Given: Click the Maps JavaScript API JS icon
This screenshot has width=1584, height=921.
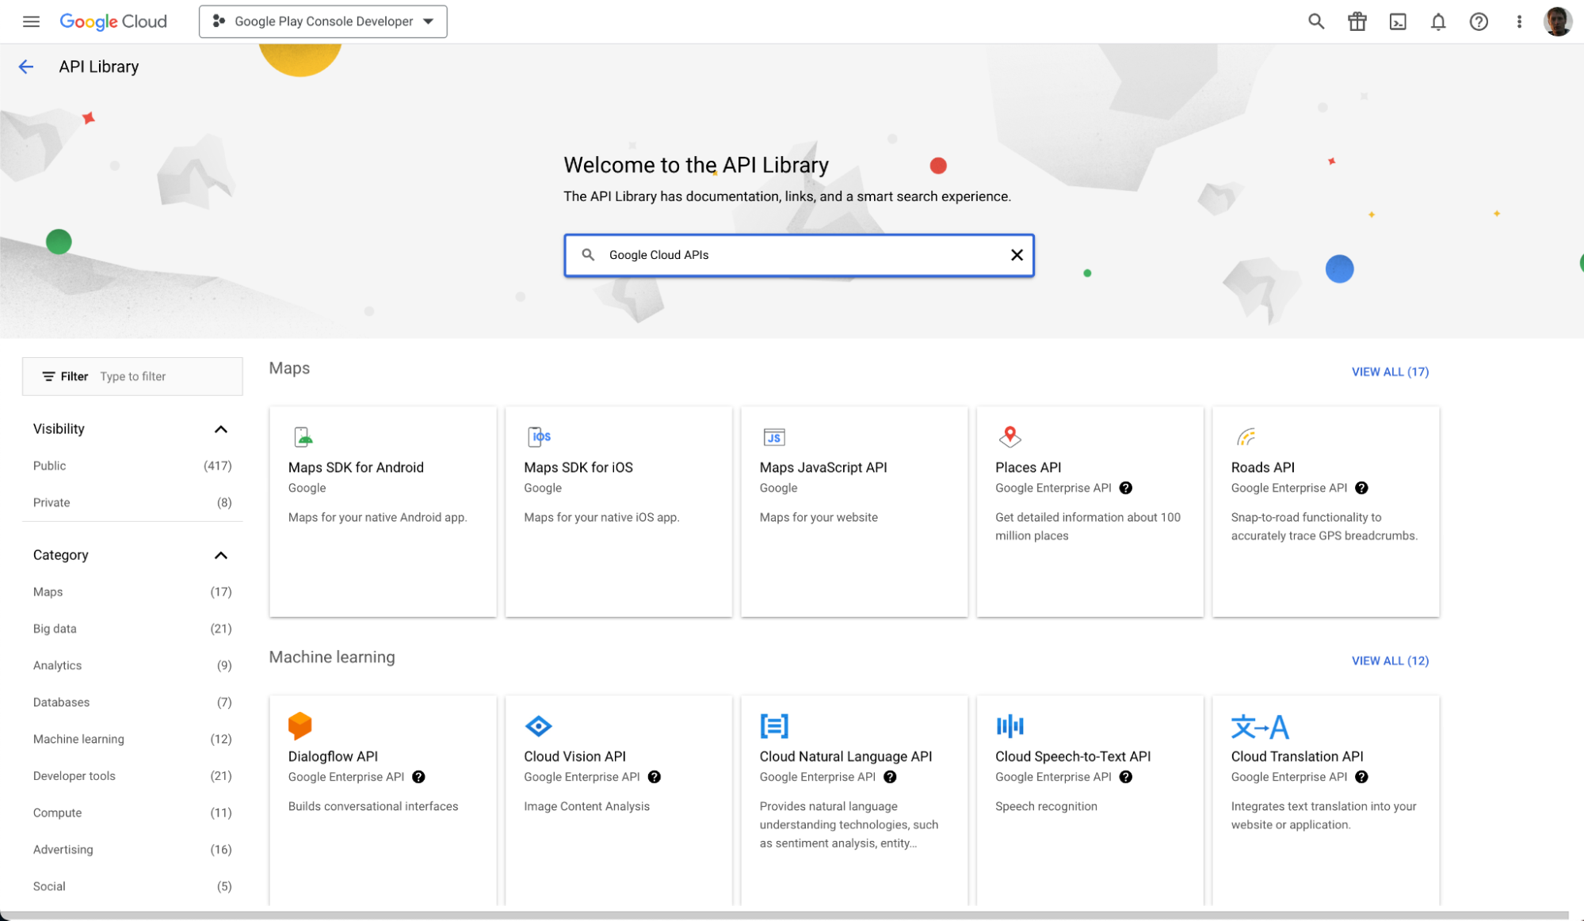Looking at the screenshot, I should [x=773, y=436].
